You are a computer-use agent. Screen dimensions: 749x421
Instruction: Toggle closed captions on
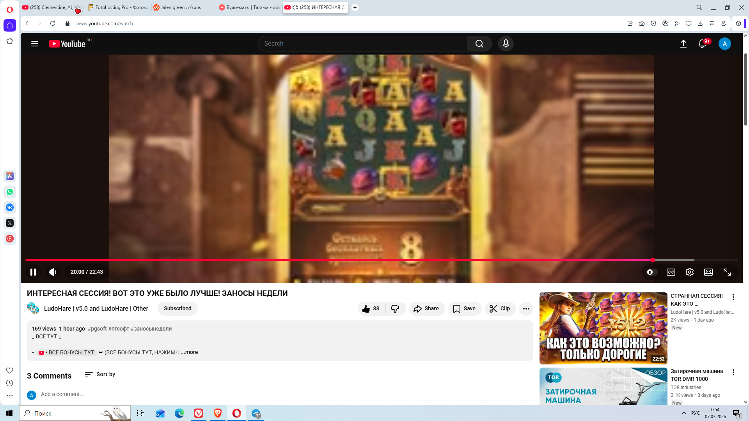click(671, 272)
